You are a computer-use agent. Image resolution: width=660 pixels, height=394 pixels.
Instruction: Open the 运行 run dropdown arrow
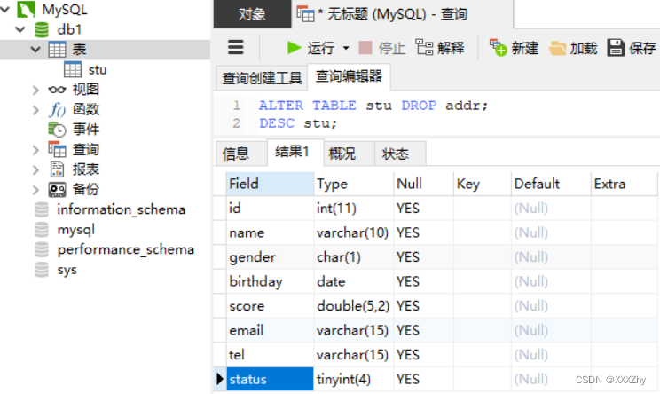[x=346, y=48]
